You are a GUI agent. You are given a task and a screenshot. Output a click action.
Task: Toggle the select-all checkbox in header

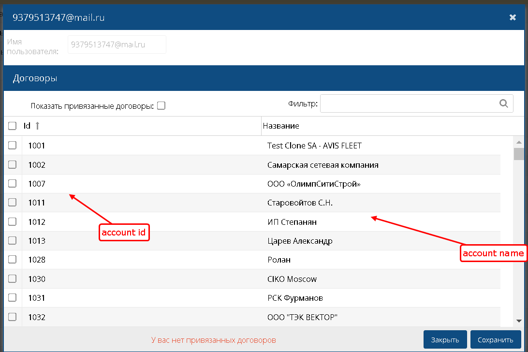pos(13,126)
